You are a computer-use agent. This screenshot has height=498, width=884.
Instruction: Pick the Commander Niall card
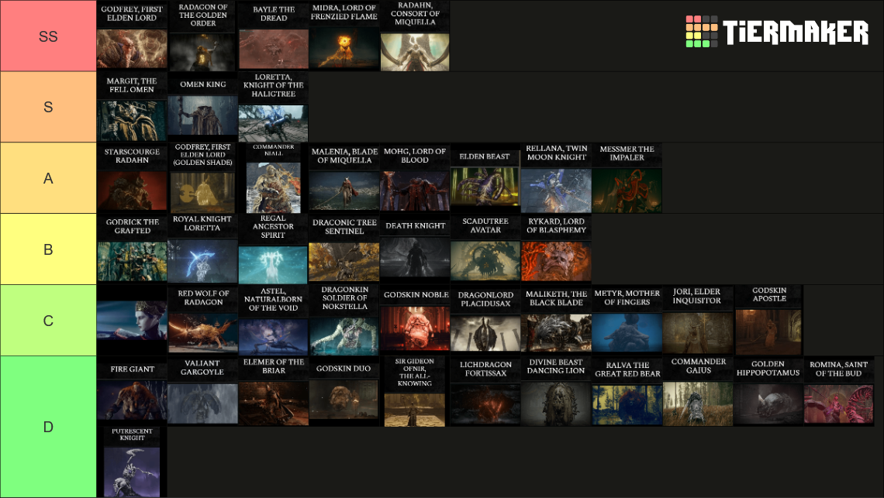(x=274, y=178)
